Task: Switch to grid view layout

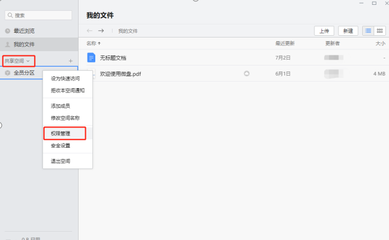Action: pos(379,30)
